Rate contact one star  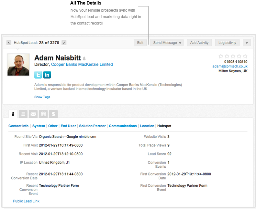point(221,56)
